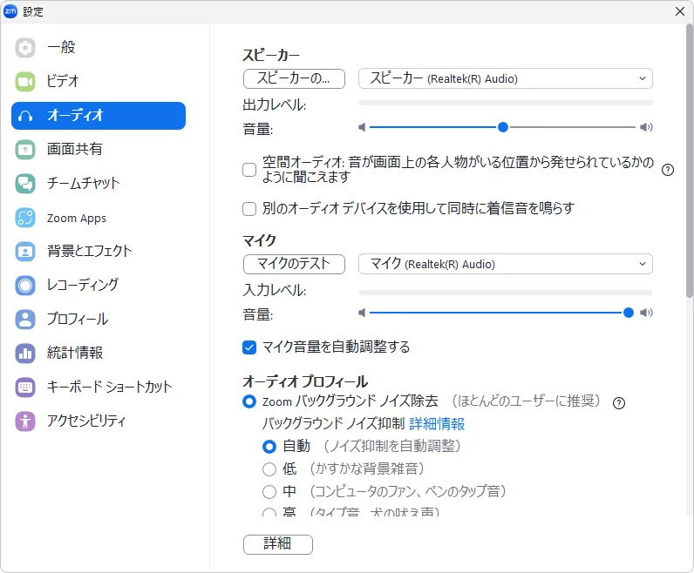Switch to Keyboard Shortcuts (キーボード ショートカット) section

click(109, 387)
